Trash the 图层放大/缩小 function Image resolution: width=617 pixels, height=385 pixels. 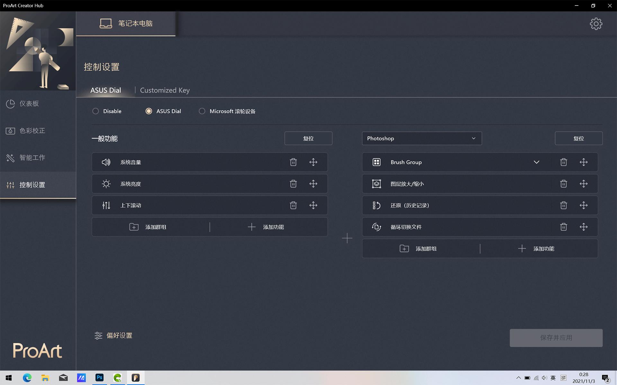coord(563,184)
